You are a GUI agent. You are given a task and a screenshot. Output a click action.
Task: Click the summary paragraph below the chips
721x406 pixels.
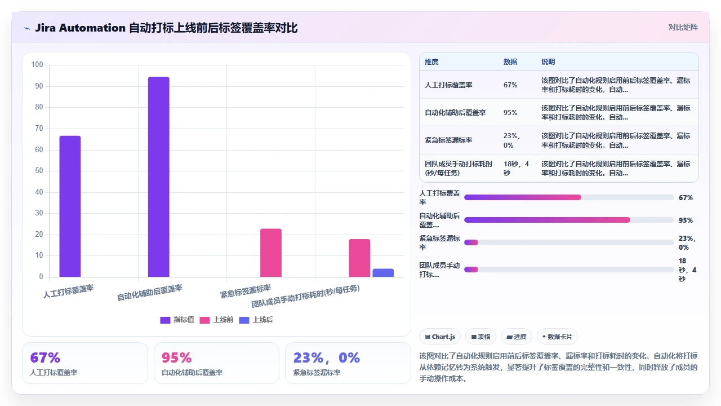(559, 367)
